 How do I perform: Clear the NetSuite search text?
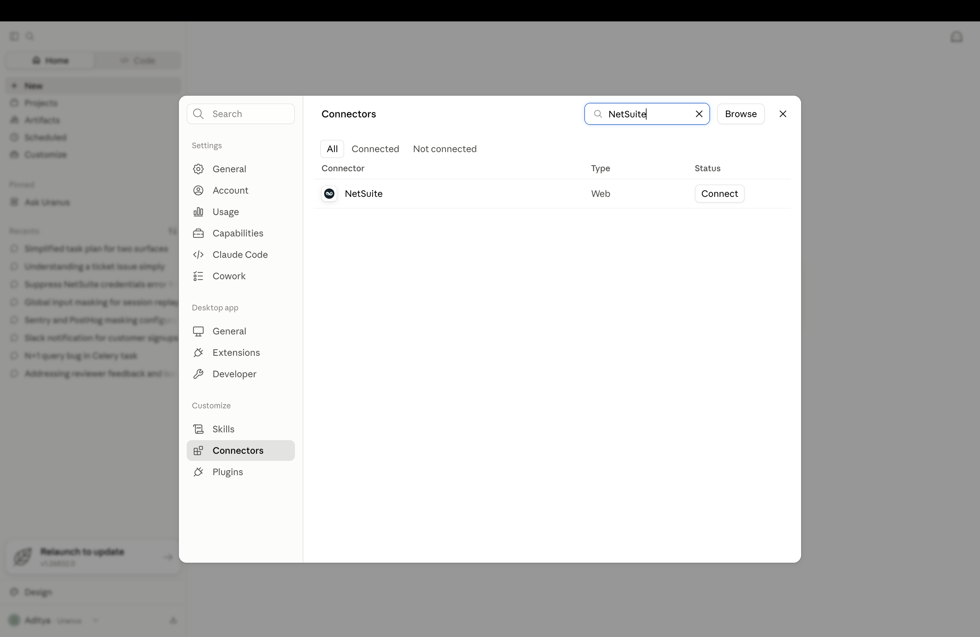(x=699, y=114)
